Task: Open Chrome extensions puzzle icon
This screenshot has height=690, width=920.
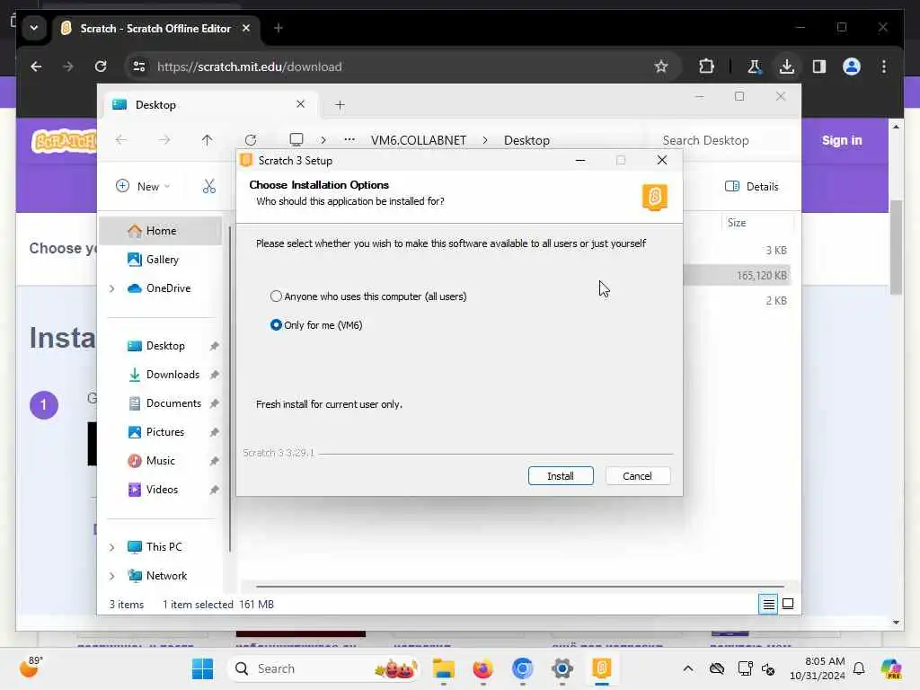Action: [x=706, y=66]
